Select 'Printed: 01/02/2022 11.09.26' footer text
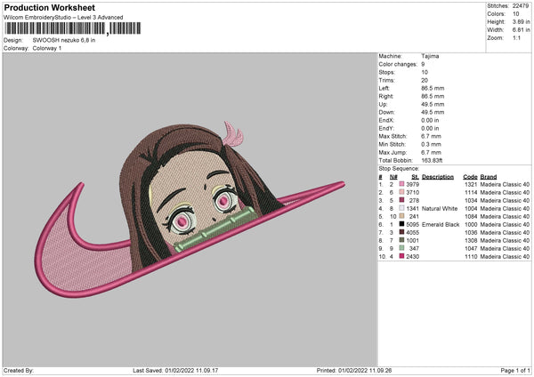 354,370
